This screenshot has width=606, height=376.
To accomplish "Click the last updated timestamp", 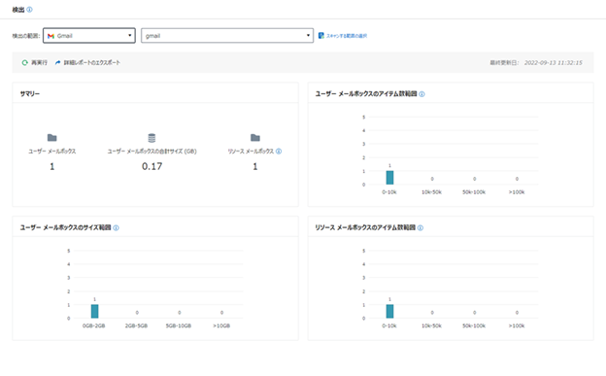I will coord(553,62).
